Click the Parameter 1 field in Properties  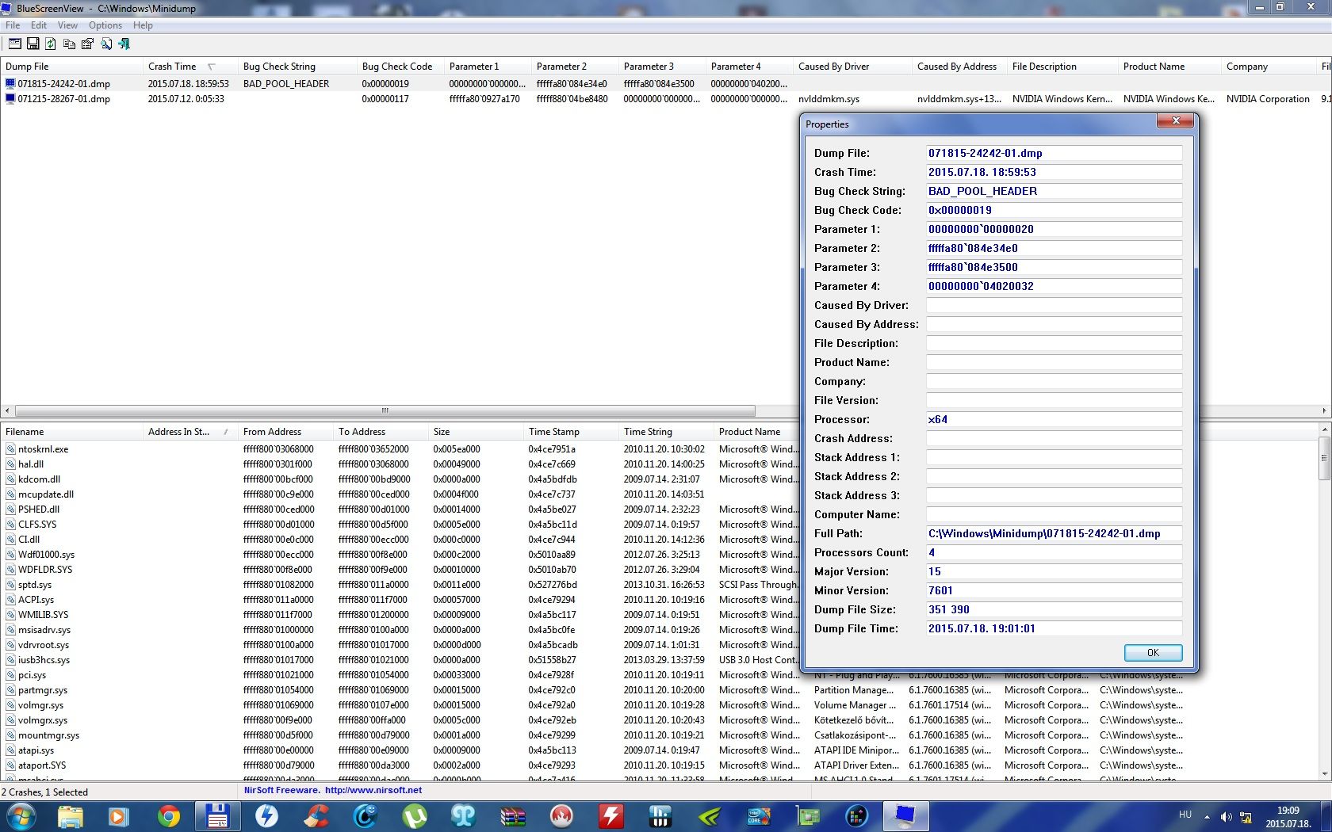[1054, 229]
